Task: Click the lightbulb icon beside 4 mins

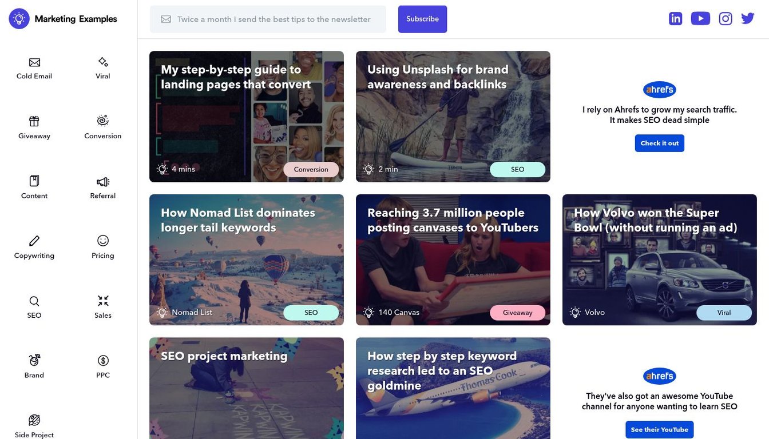Action: point(162,169)
